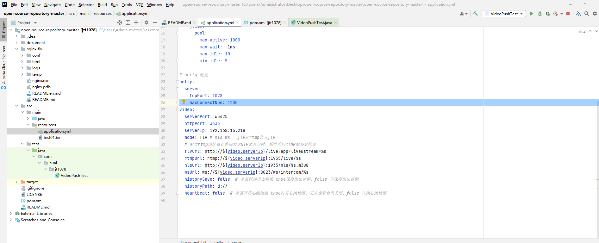Screen dimensions: 599x243
Task: Expand the conf folder
Action: [22, 55]
